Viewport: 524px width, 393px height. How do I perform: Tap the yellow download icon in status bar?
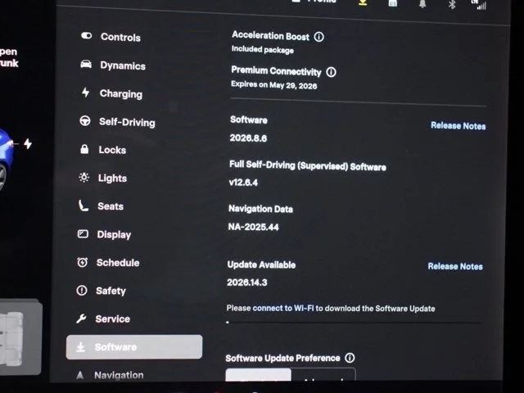tap(363, 2)
